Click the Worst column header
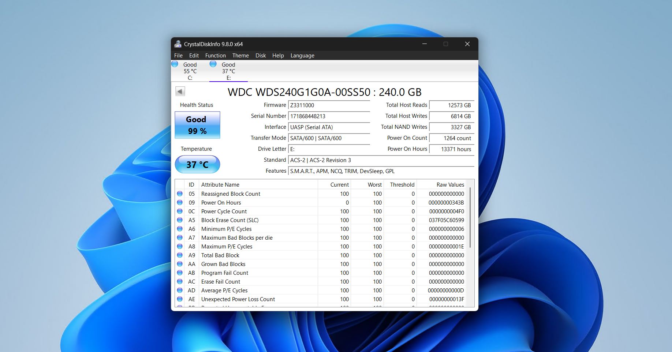Screen dimensions: 672x352 (x=367, y=184)
